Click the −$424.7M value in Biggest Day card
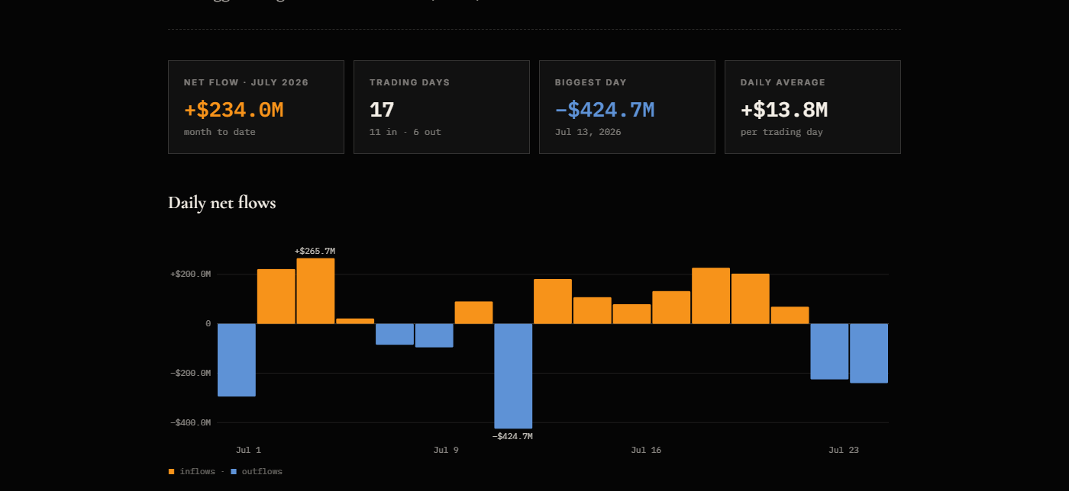The image size is (1069, 491). (605, 110)
